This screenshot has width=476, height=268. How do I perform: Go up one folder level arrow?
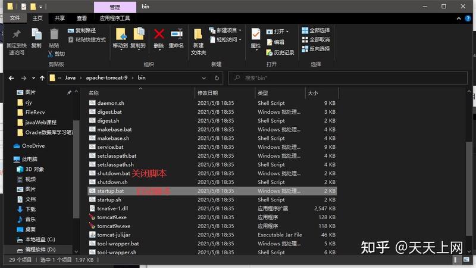pyautogui.click(x=42, y=78)
